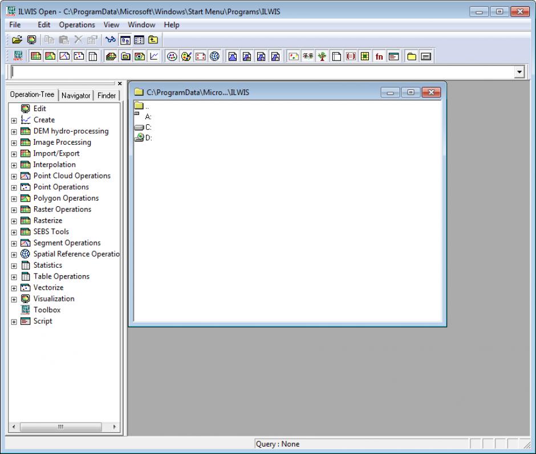536x454 pixels.
Task: Expand the DEM hydro-processing node
Action: click(14, 132)
